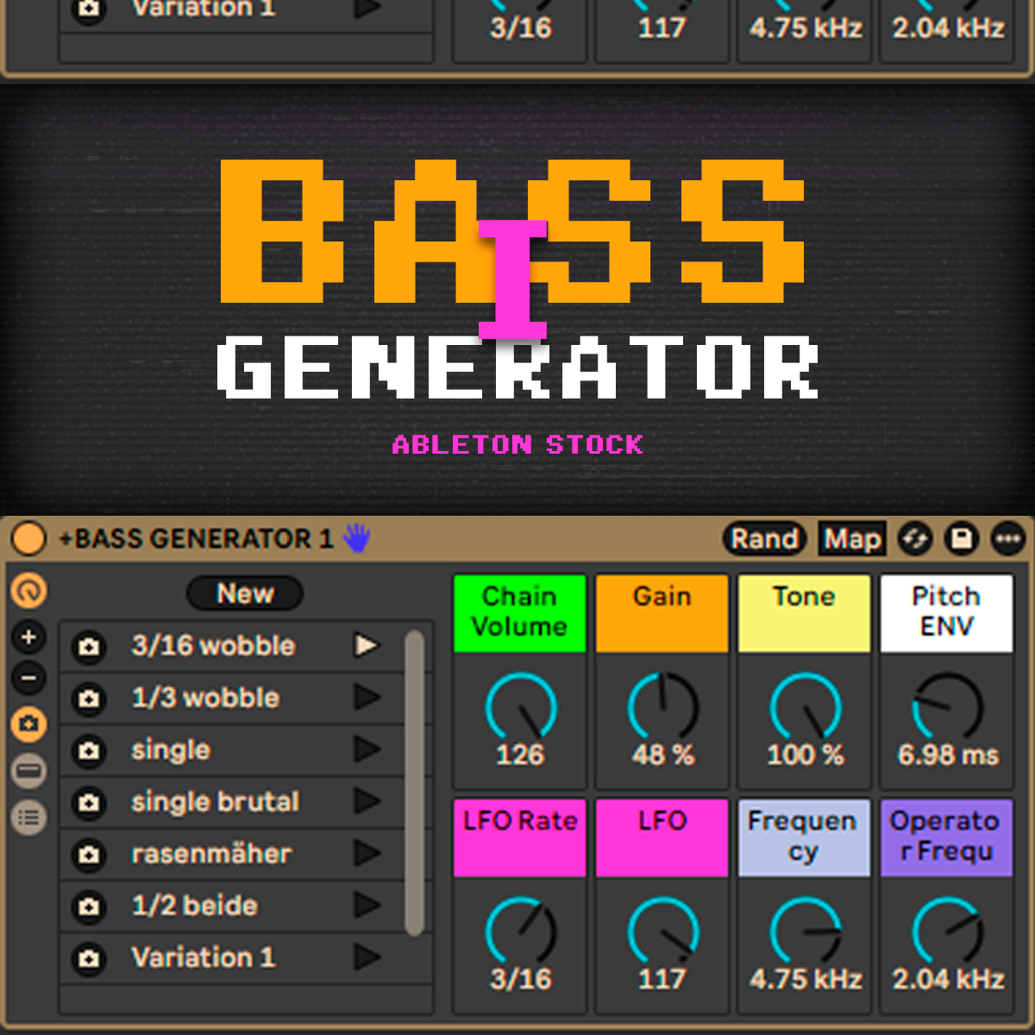
Task: Click the purple Operator Frequ macro label
Action: 947,837
